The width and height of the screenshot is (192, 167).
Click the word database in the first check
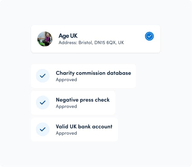coord(119,73)
